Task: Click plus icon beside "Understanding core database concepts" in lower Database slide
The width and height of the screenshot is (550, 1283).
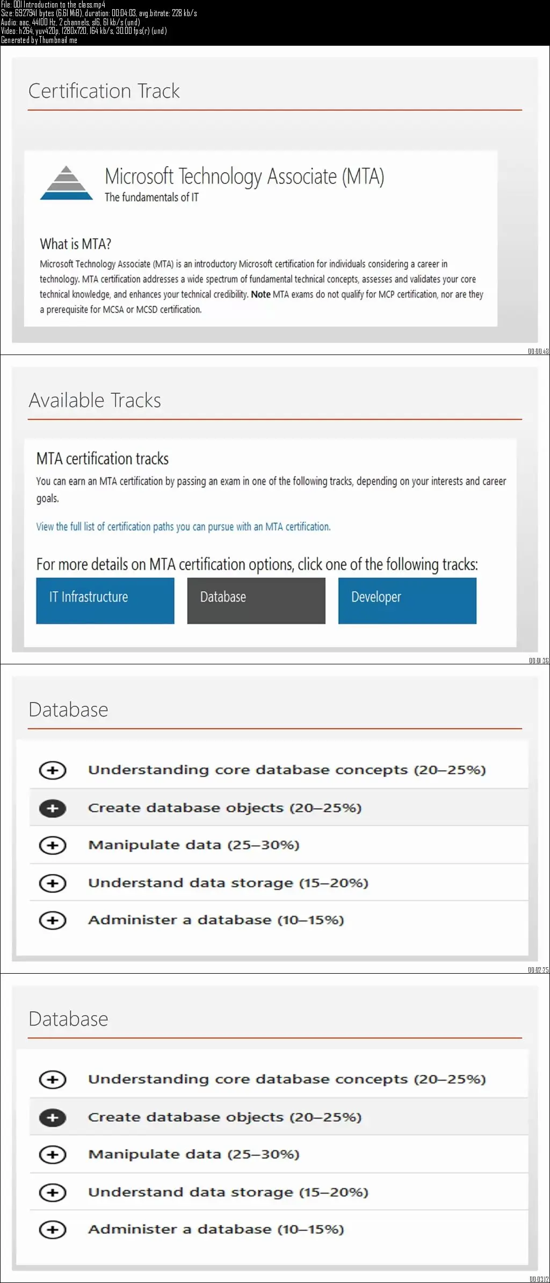Action: click(x=53, y=1080)
